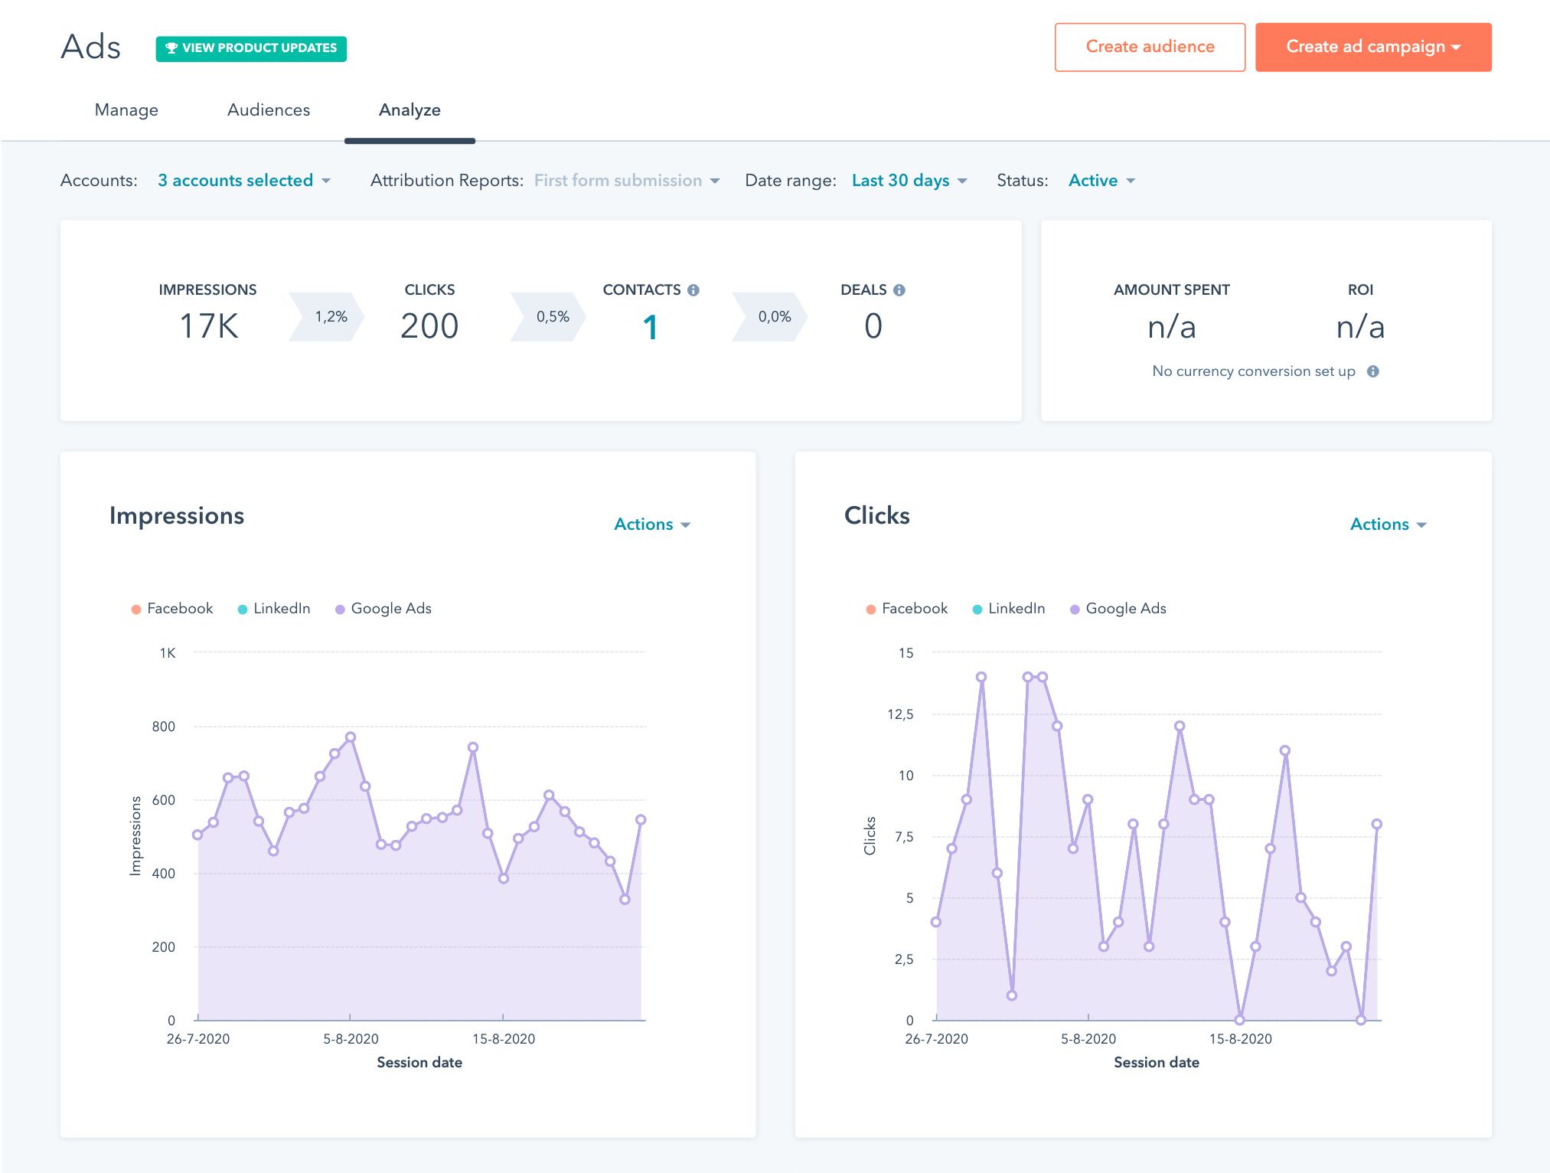The image size is (1550, 1173).
Task: Toggle Google Ads series in Impressions legend
Action: [383, 609]
